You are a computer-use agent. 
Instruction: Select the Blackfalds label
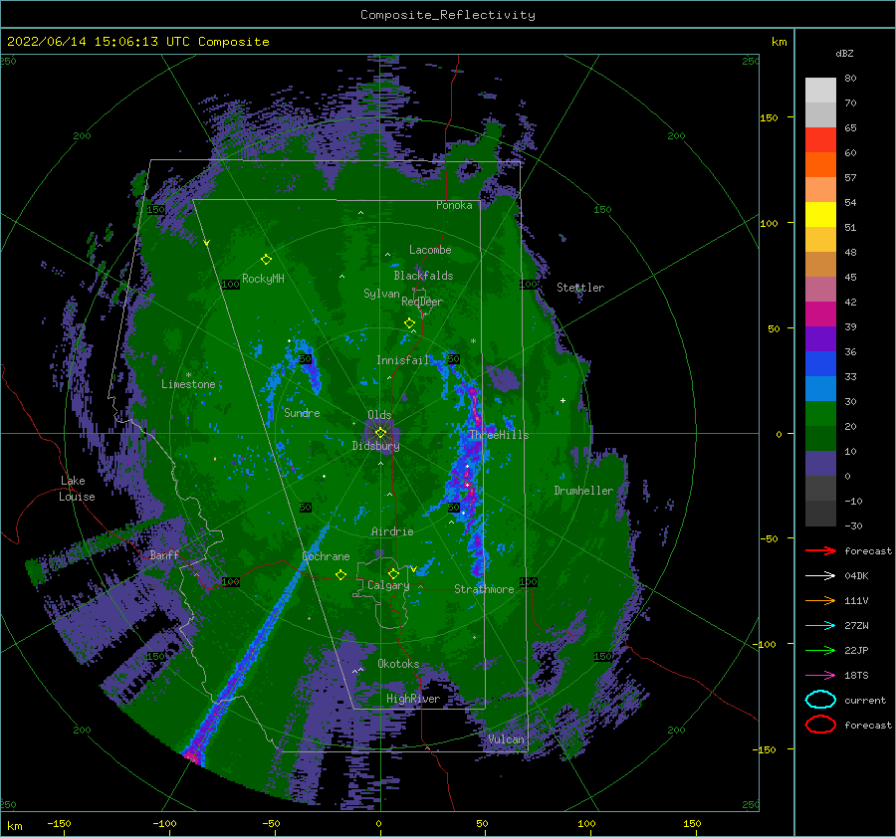point(423,276)
